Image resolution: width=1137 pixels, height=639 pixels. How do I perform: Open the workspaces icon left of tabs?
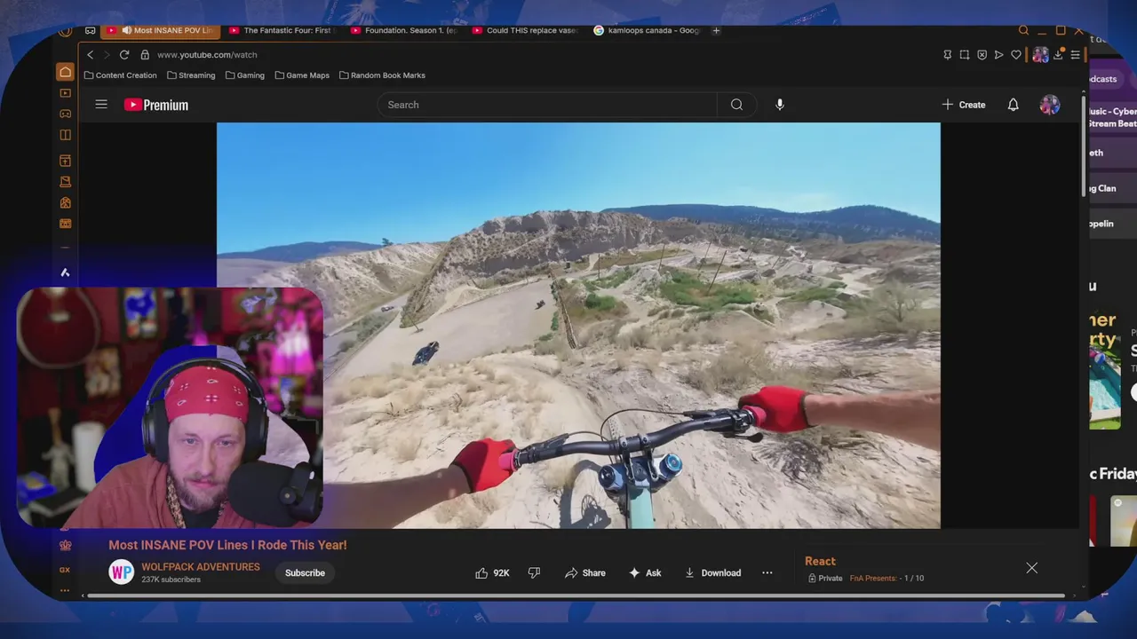pos(91,30)
